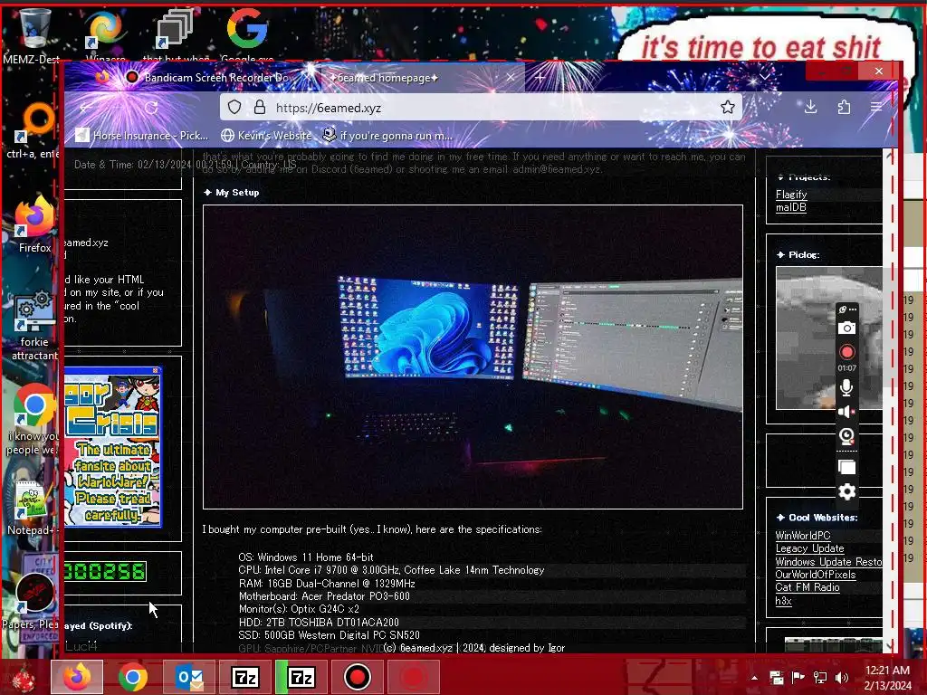The height and width of the screenshot is (695, 927).
Task: Open Bandicam settings gear icon
Action: [846, 491]
